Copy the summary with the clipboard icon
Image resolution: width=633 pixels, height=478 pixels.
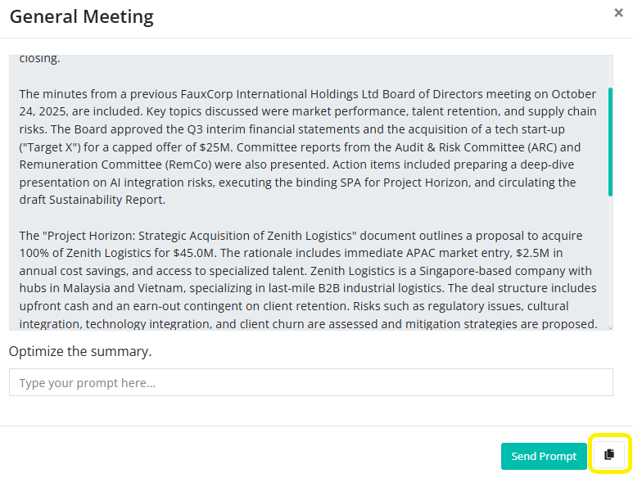pyautogui.click(x=608, y=455)
